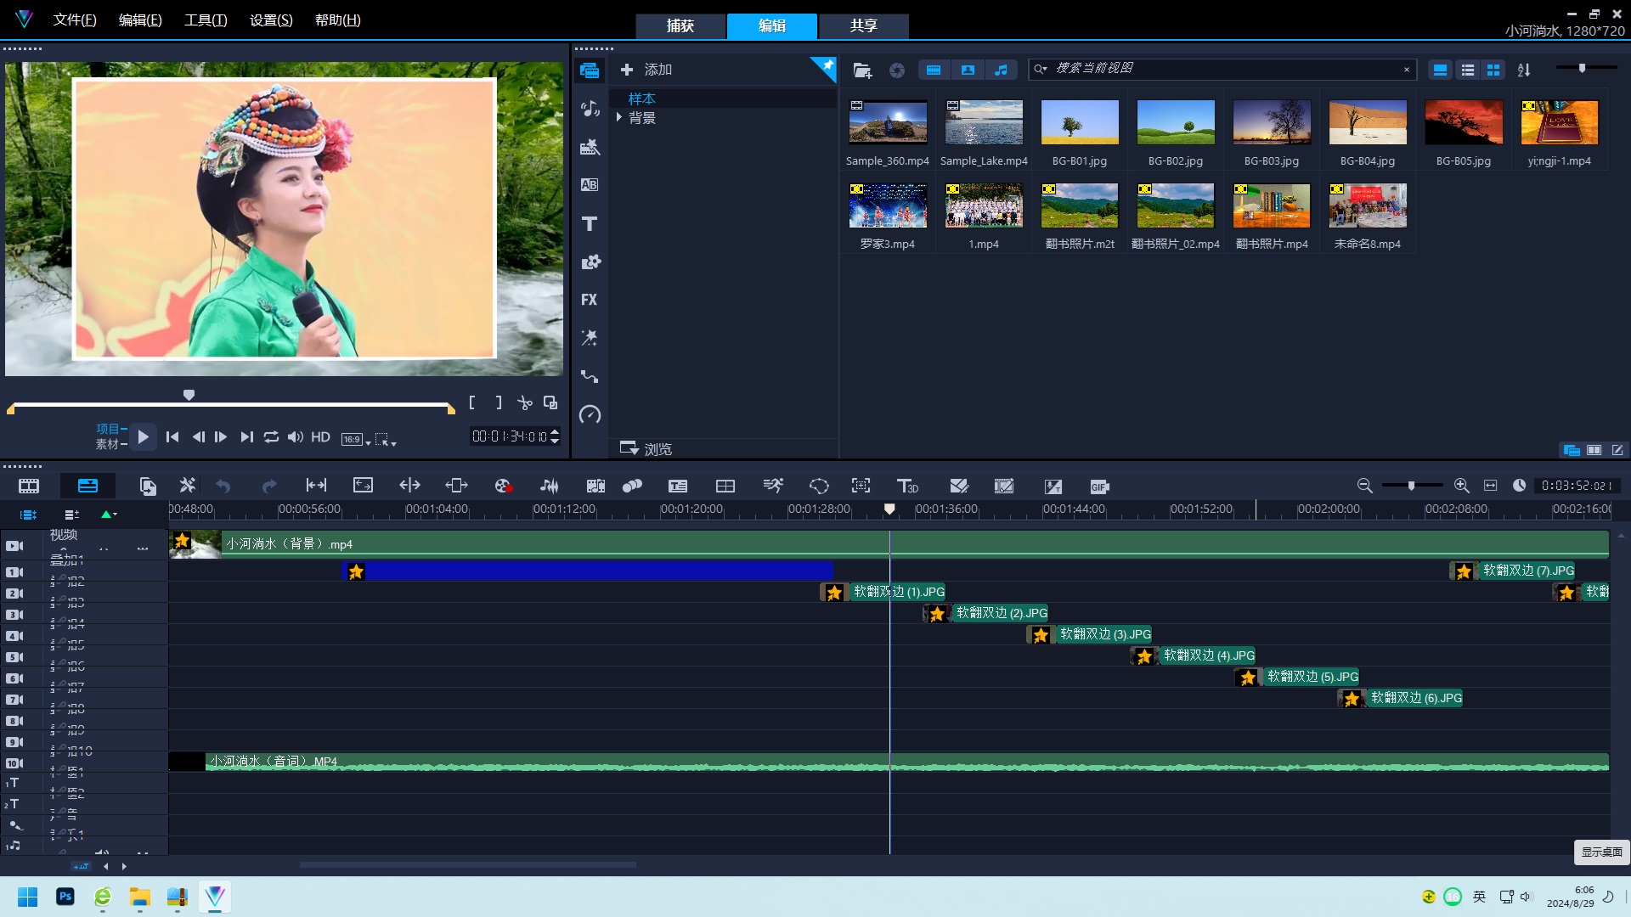Open the Title library T icon

pyautogui.click(x=590, y=223)
